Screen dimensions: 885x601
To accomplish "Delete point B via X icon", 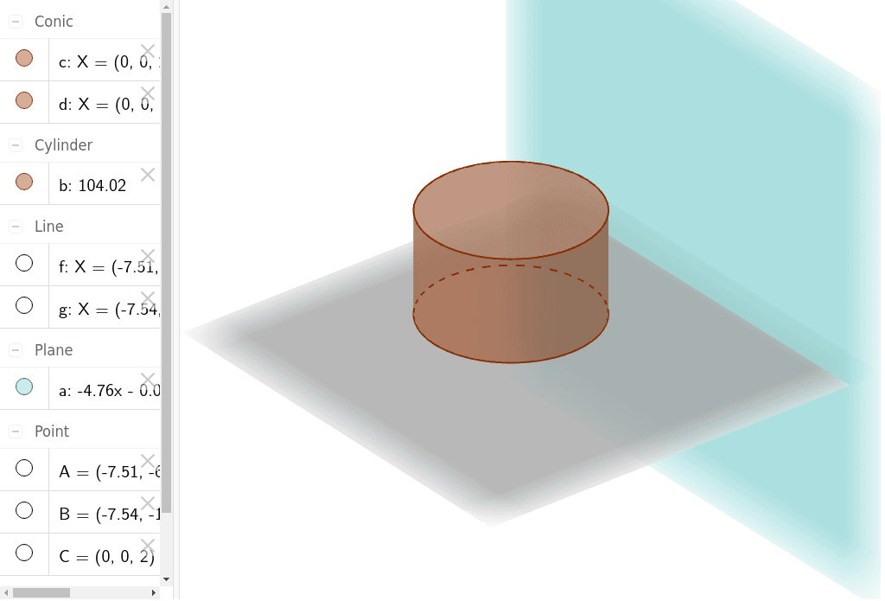I will pyautogui.click(x=148, y=503).
